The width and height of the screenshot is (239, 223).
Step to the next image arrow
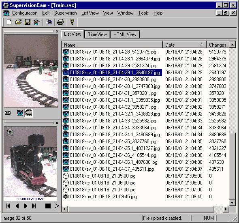[x=26, y=206]
